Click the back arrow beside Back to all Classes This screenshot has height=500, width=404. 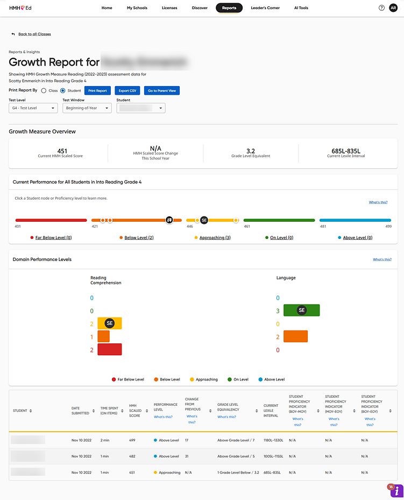[13, 34]
